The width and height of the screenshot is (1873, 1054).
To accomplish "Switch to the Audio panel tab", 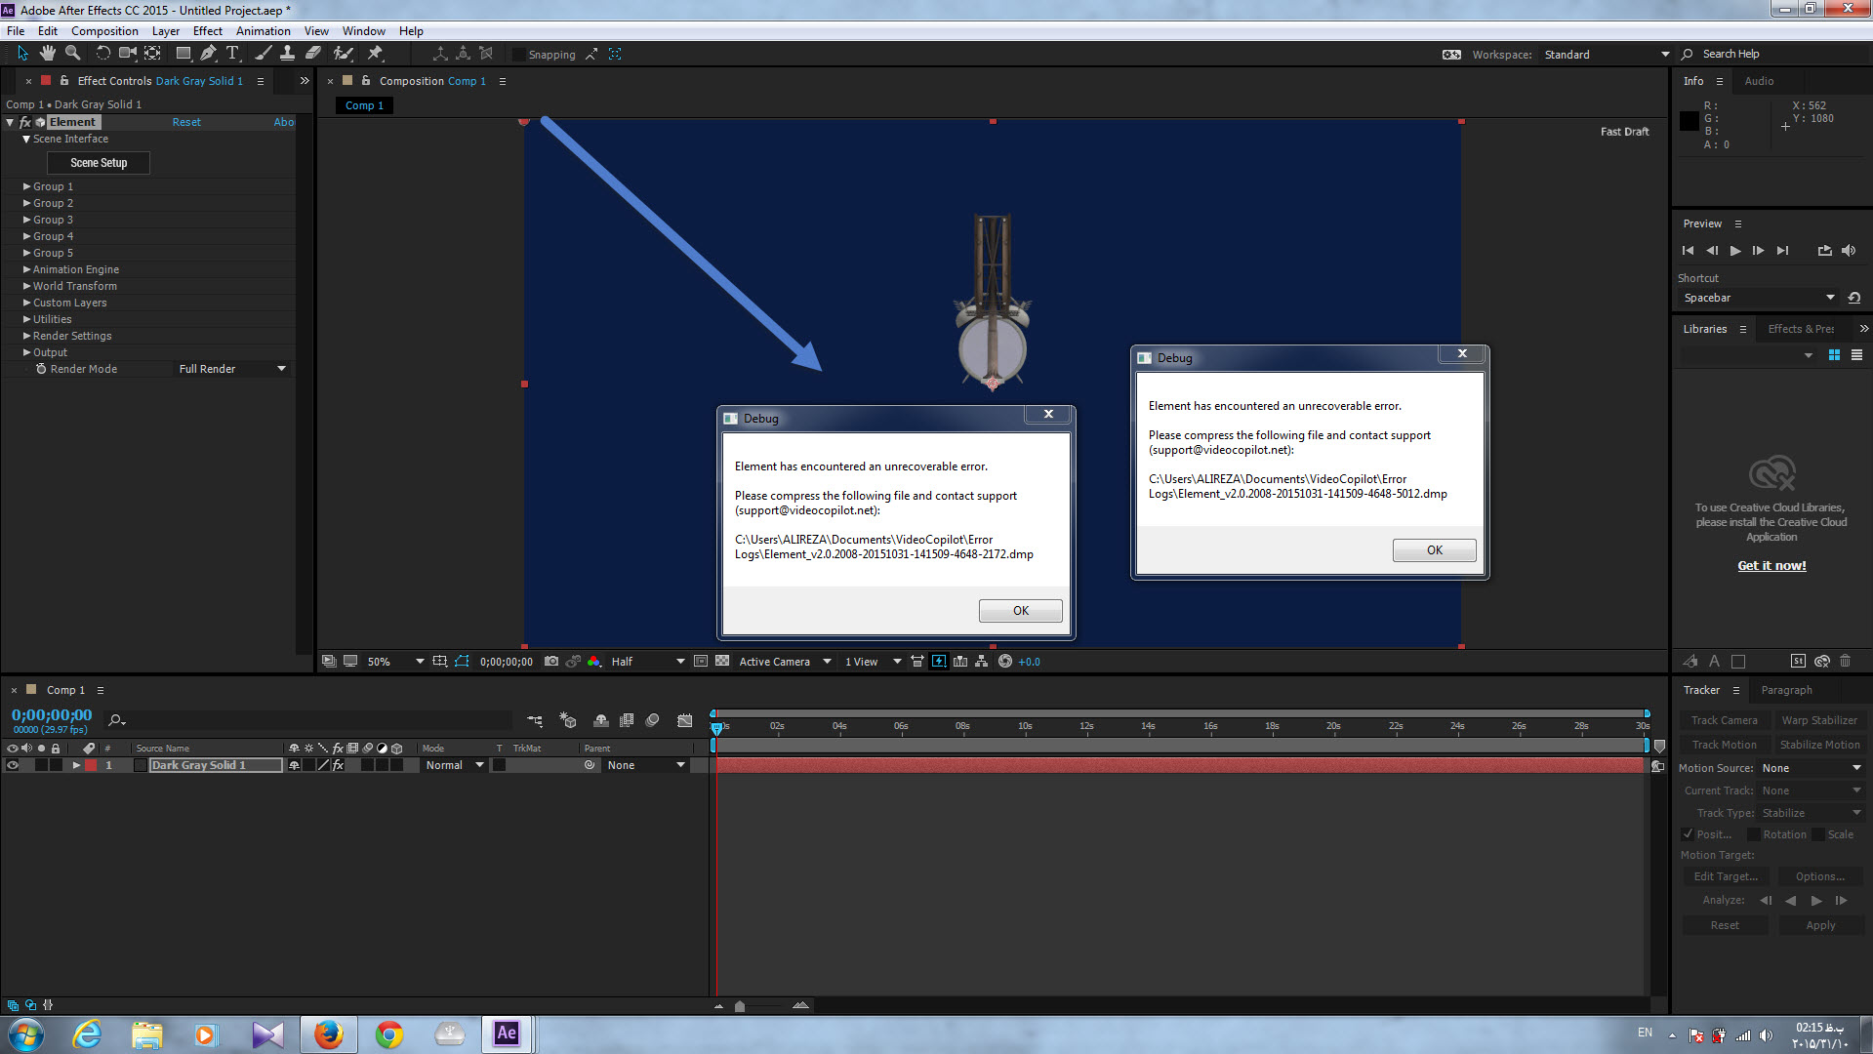I will coord(1759,81).
